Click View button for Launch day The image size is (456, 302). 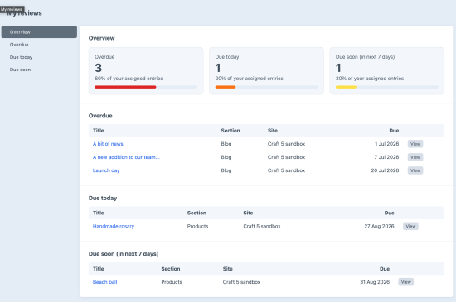click(415, 170)
